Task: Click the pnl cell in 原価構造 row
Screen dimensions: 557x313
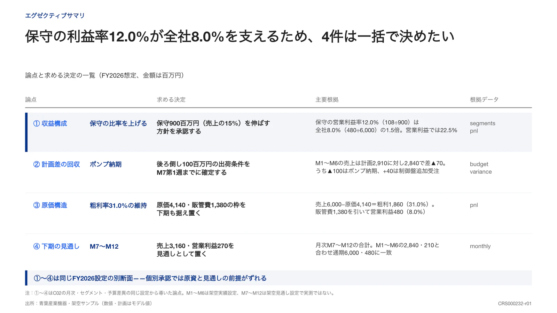Action: tap(474, 205)
